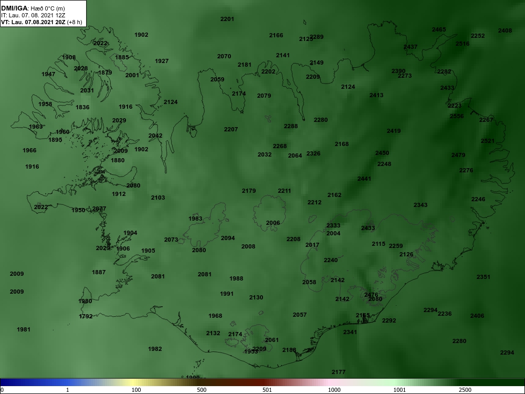Select the 2042 map value
This screenshot has width=525, height=394.
(x=155, y=136)
